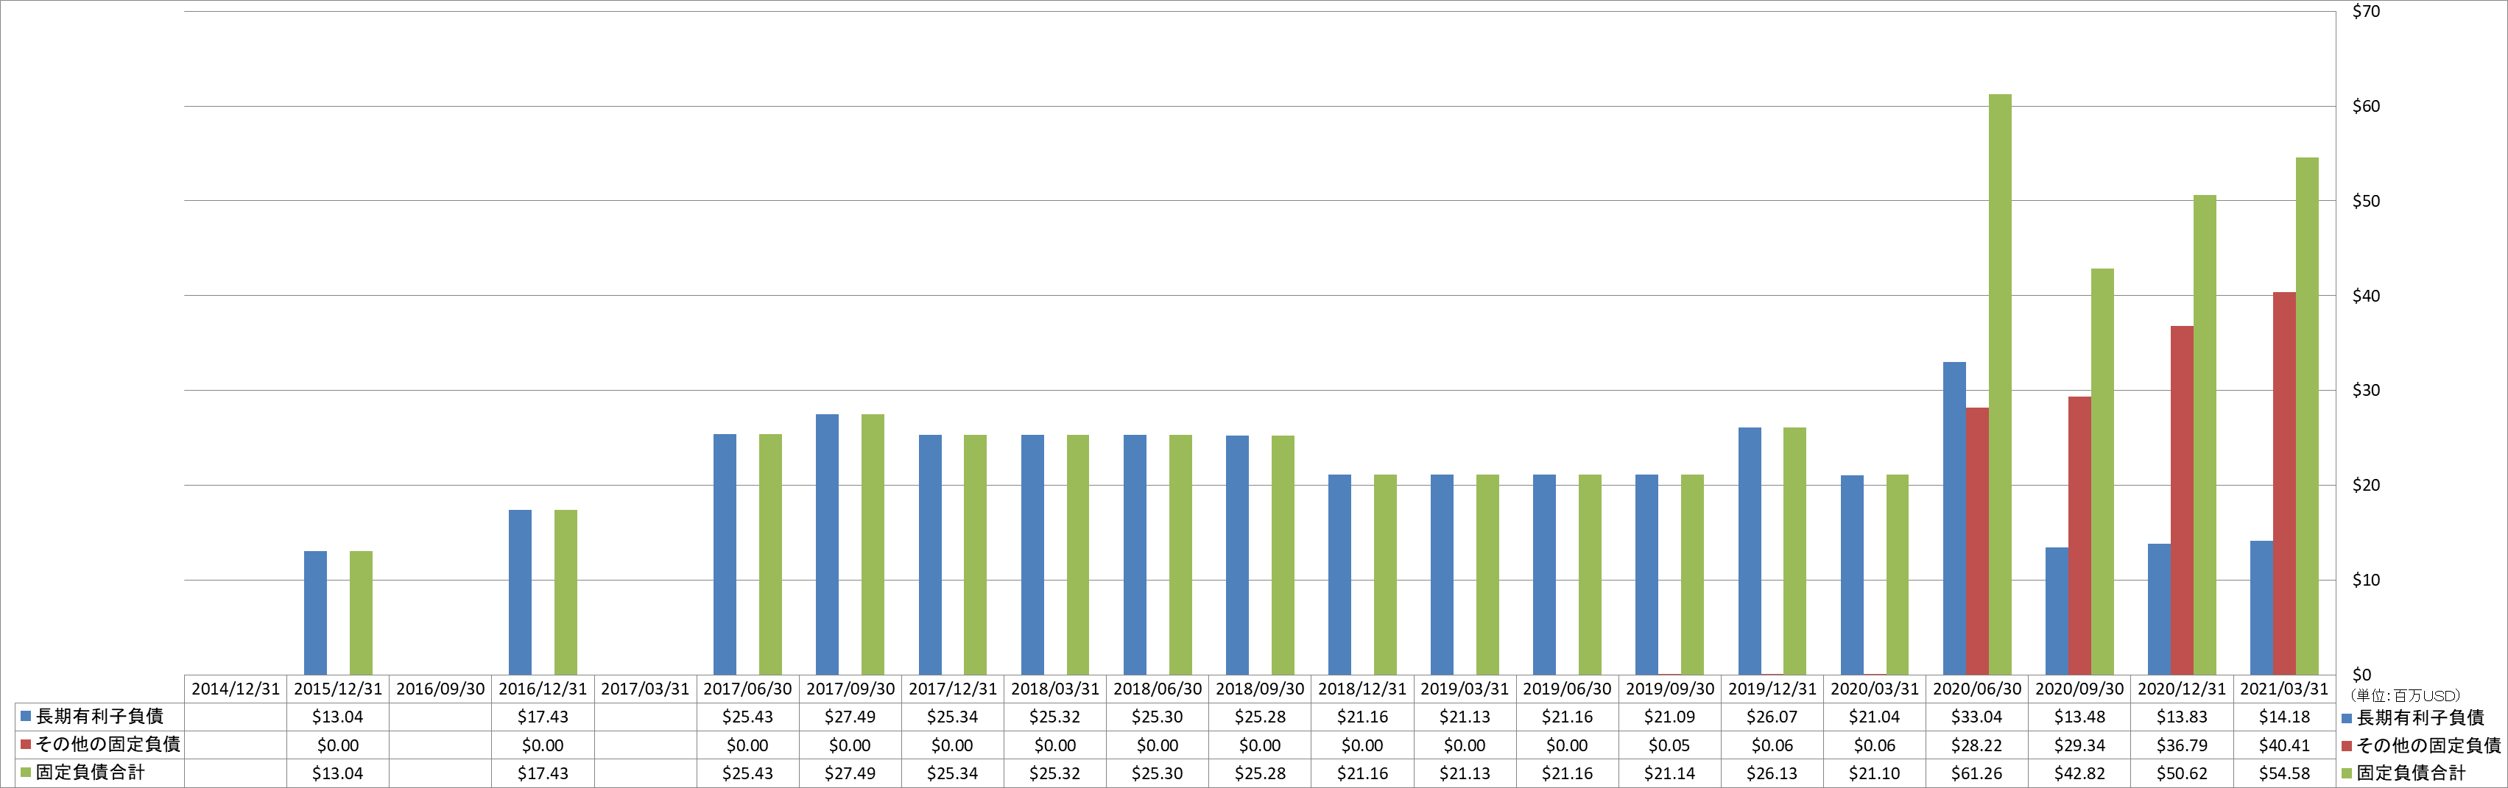Click the green bar for 2019/12/31
Viewport: 2508px width, 788px height.
(1794, 550)
